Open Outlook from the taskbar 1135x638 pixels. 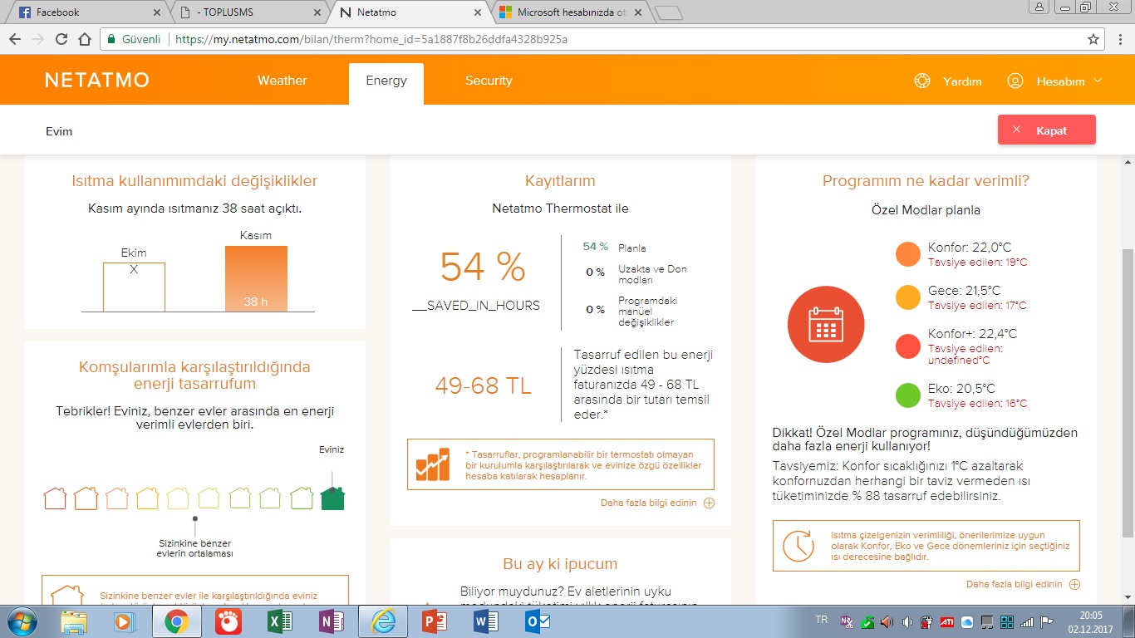pyautogui.click(x=538, y=621)
